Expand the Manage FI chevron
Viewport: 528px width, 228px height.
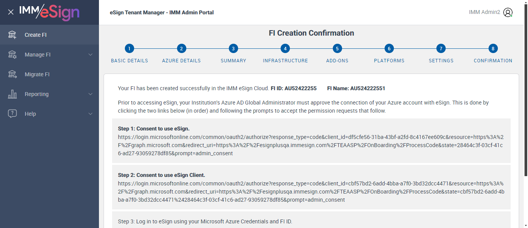(x=90, y=55)
